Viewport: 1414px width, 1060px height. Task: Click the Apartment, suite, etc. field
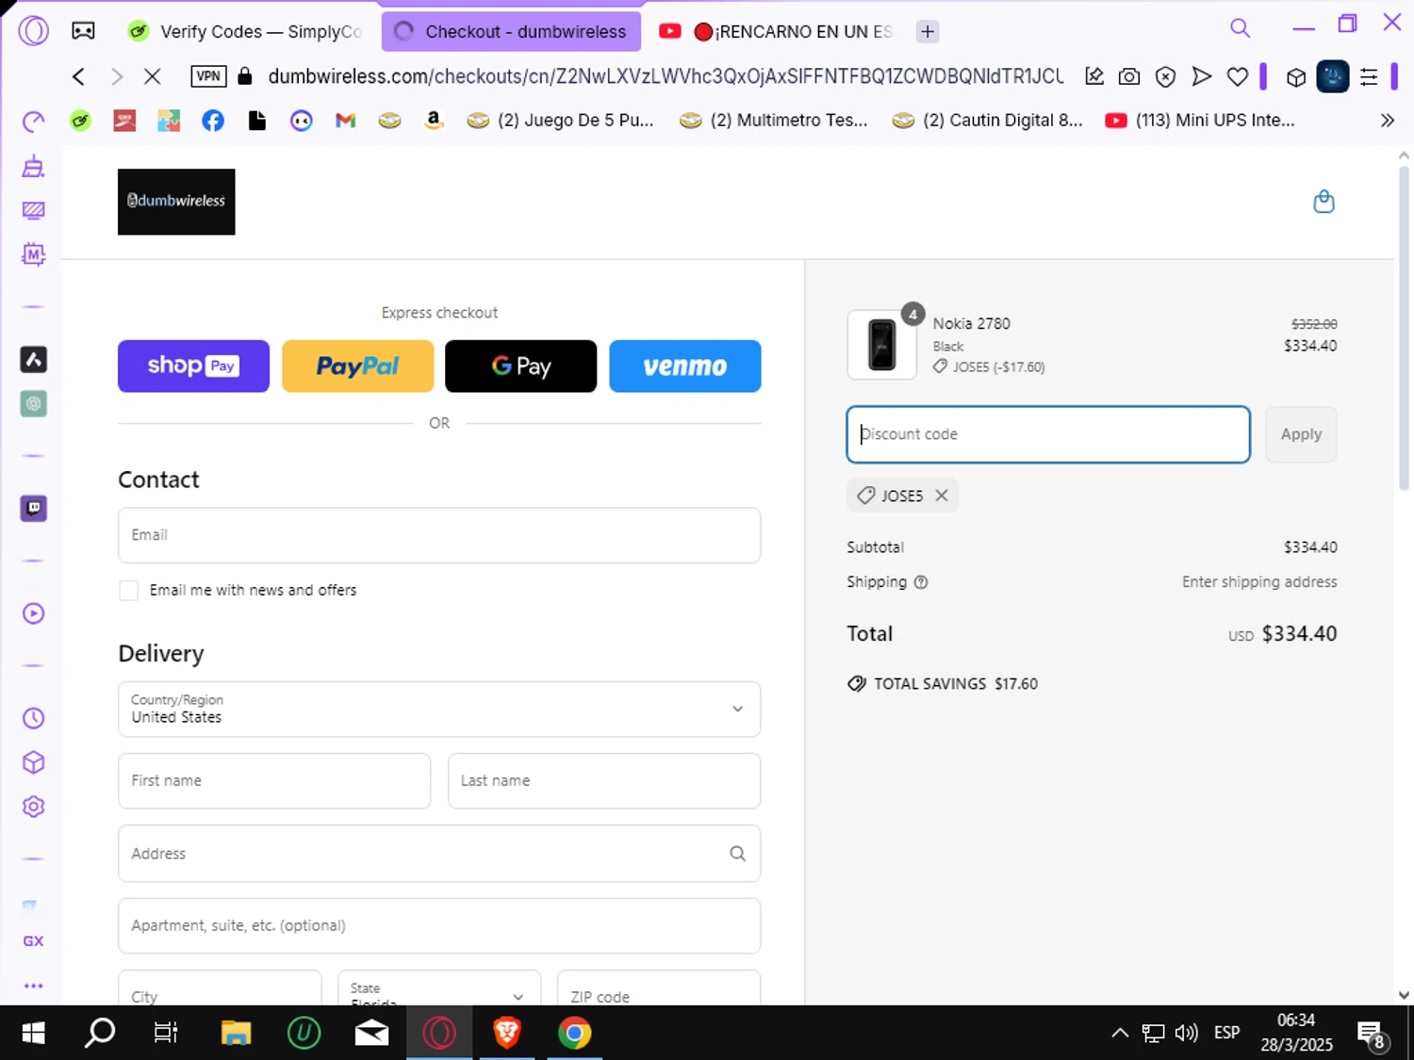tap(439, 925)
